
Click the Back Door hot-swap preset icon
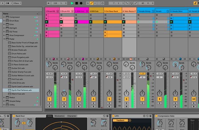pos(104,116)
